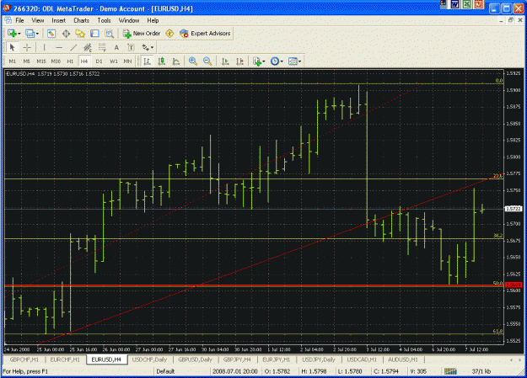Open the Tools menu
Viewport: 527px width, 378px height.
coord(105,20)
